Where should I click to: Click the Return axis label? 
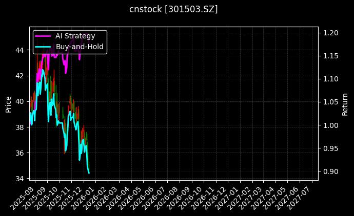pyautogui.click(x=345, y=104)
